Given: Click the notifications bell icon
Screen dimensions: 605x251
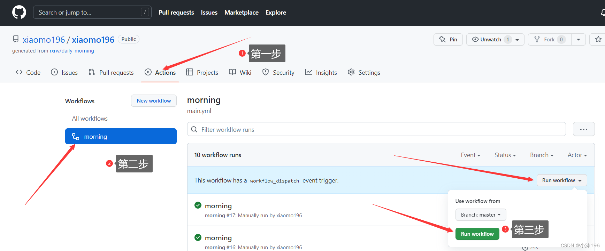Looking at the screenshot, I should (x=603, y=13).
